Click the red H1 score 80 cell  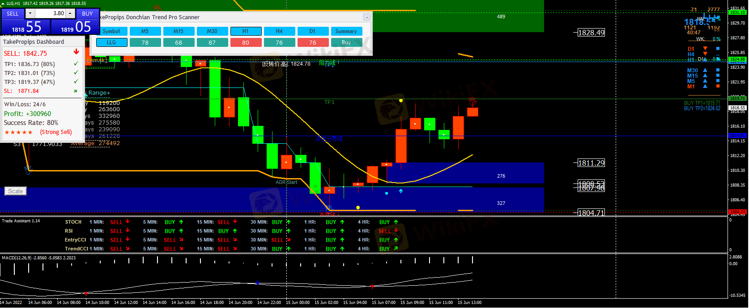246,42
